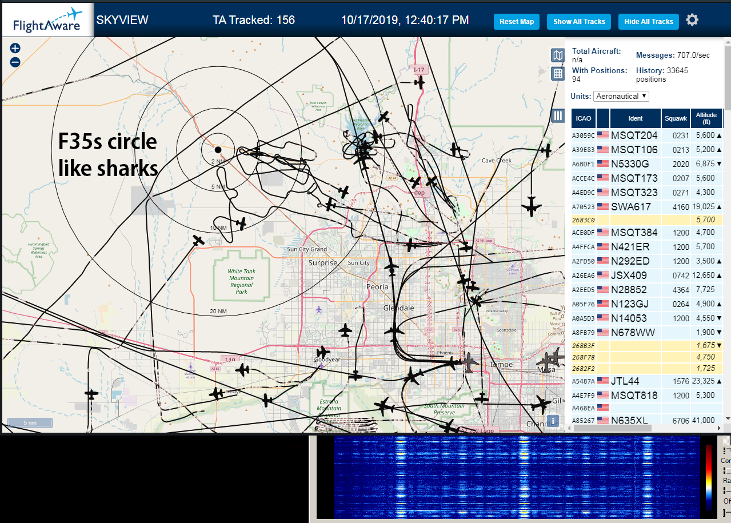Click the FlightAware logo
731x523 pixels.
47,21
